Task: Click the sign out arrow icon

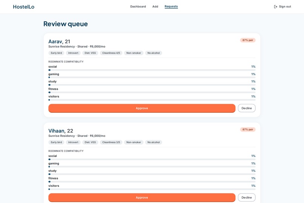Action: [x=275, y=6]
